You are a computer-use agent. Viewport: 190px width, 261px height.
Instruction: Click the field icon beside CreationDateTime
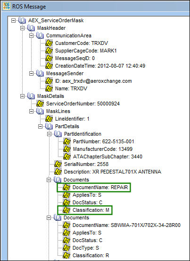pos(49,66)
